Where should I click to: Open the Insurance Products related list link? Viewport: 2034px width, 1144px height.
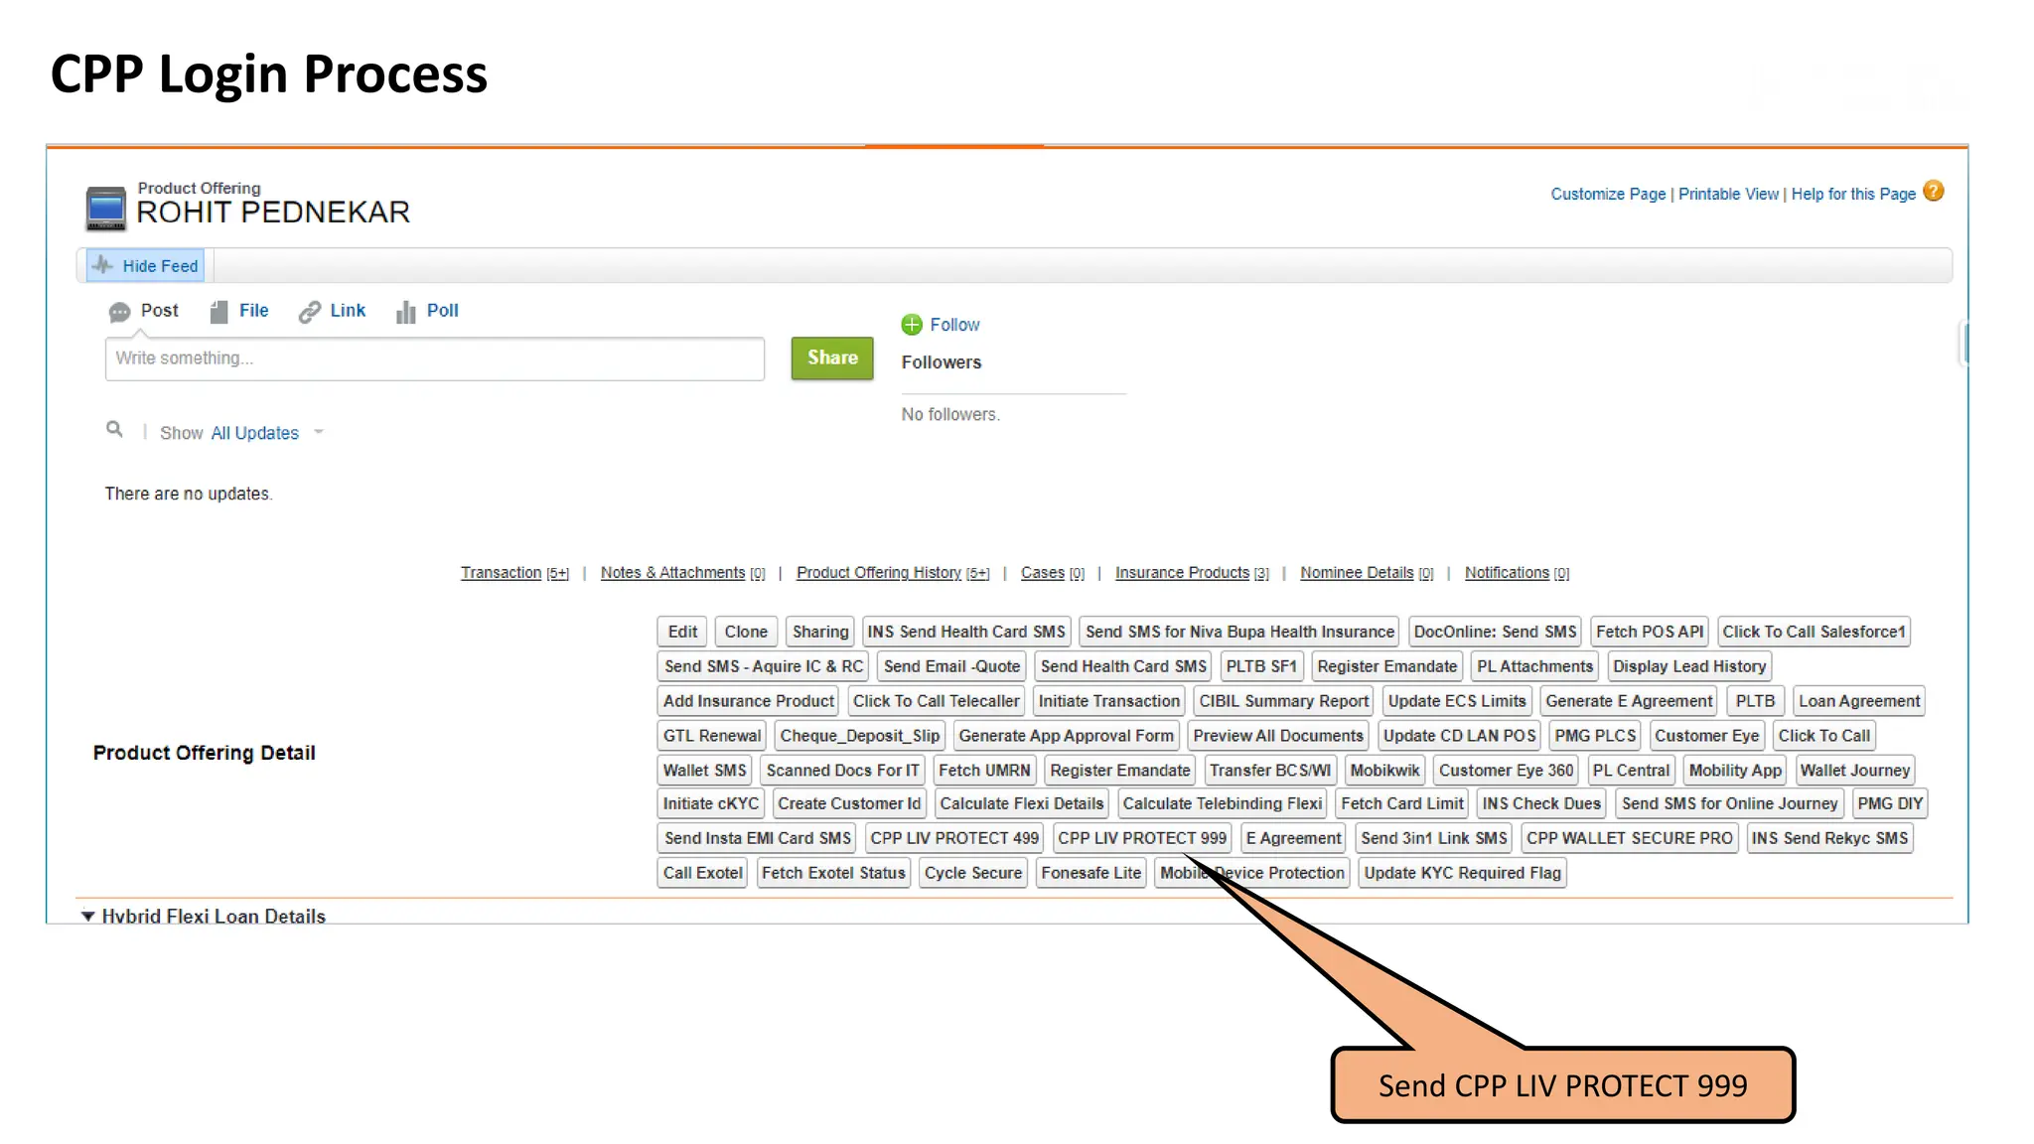click(x=1182, y=573)
